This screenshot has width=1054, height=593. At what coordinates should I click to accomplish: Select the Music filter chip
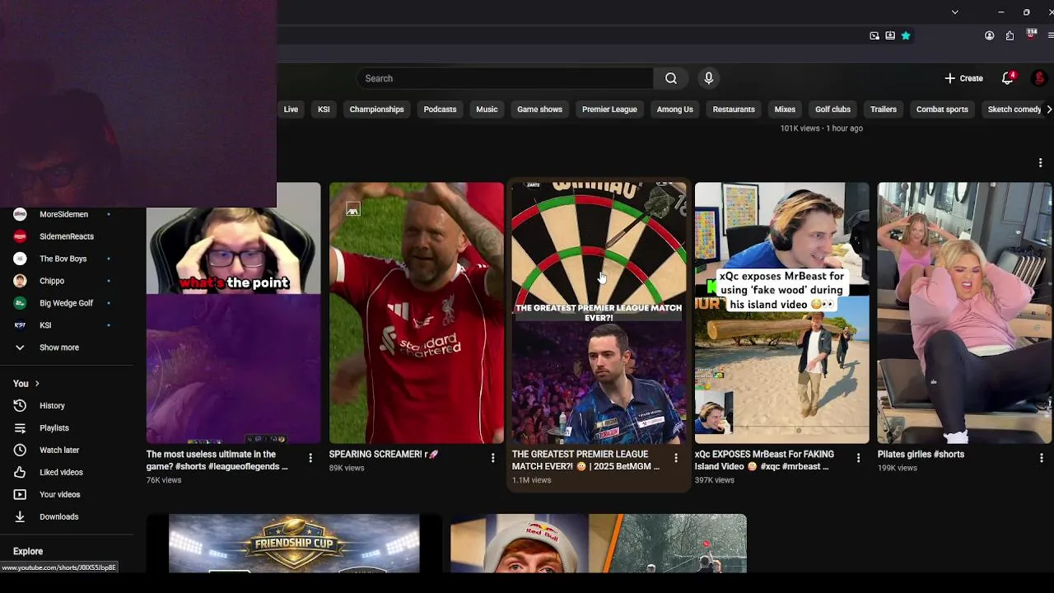point(487,109)
